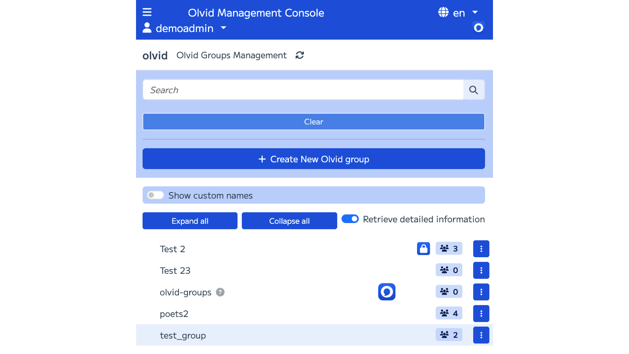This screenshot has height=354, width=629.
Task: Click the help question mark near olvid-groups
Action: [x=221, y=292]
